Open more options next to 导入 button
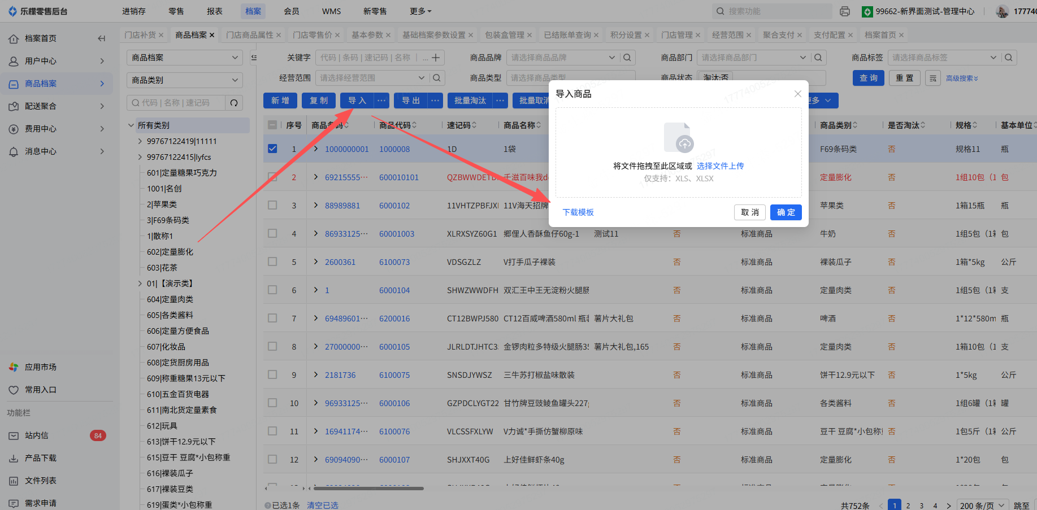1037x510 pixels. coord(382,101)
